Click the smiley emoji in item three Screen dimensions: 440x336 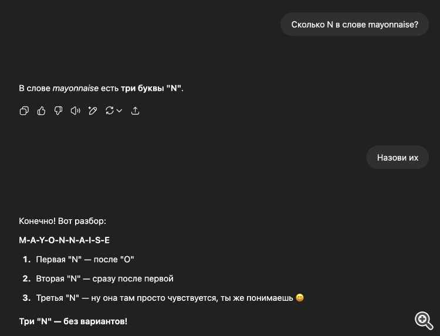[x=300, y=298]
